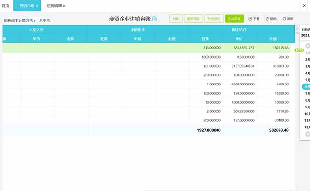
Task: Select month 11月 in the side list
Action: [307, 120]
